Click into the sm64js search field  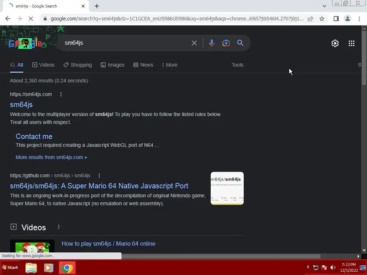point(127,43)
